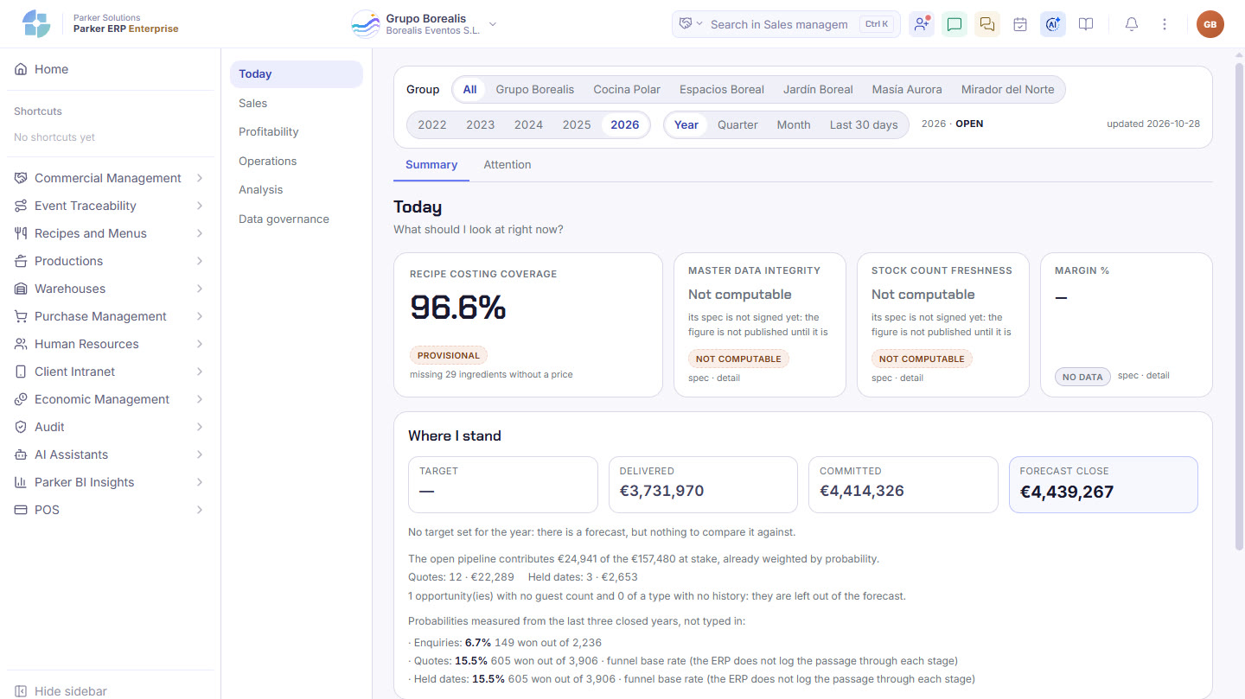Click the Productions box icon
The width and height of the screenshot is (1245, 699).
coord(21,261)
